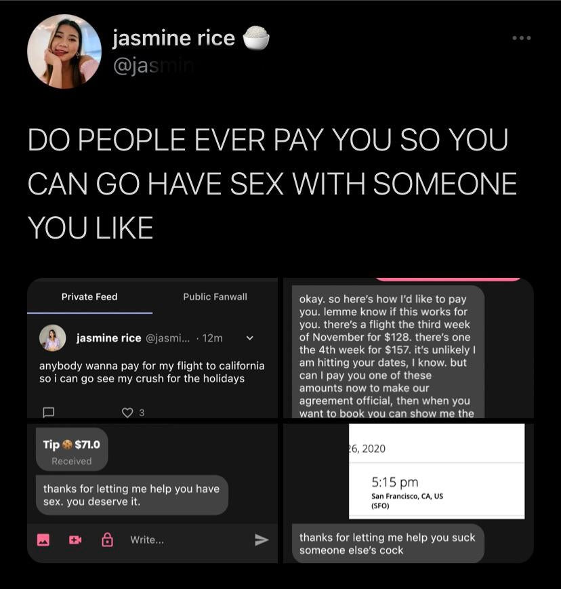Image resolution: width=561 pixels, height=589 pixels.
Task: Click the jasmine rice name in feed post
Action: pos(109,338)
